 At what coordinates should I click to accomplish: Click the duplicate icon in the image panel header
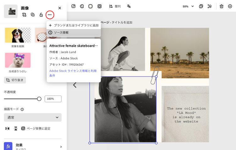click(x=33, y=15)
